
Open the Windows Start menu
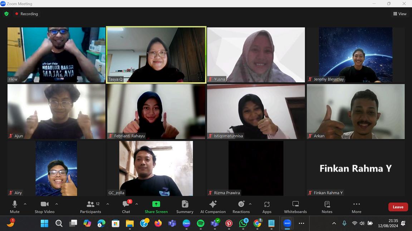pos(44,224)
